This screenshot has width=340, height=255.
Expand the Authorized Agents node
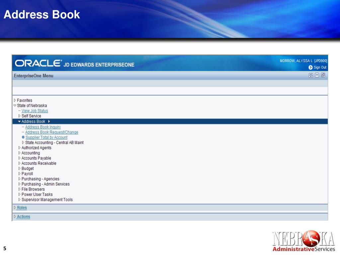coord(19,148)
